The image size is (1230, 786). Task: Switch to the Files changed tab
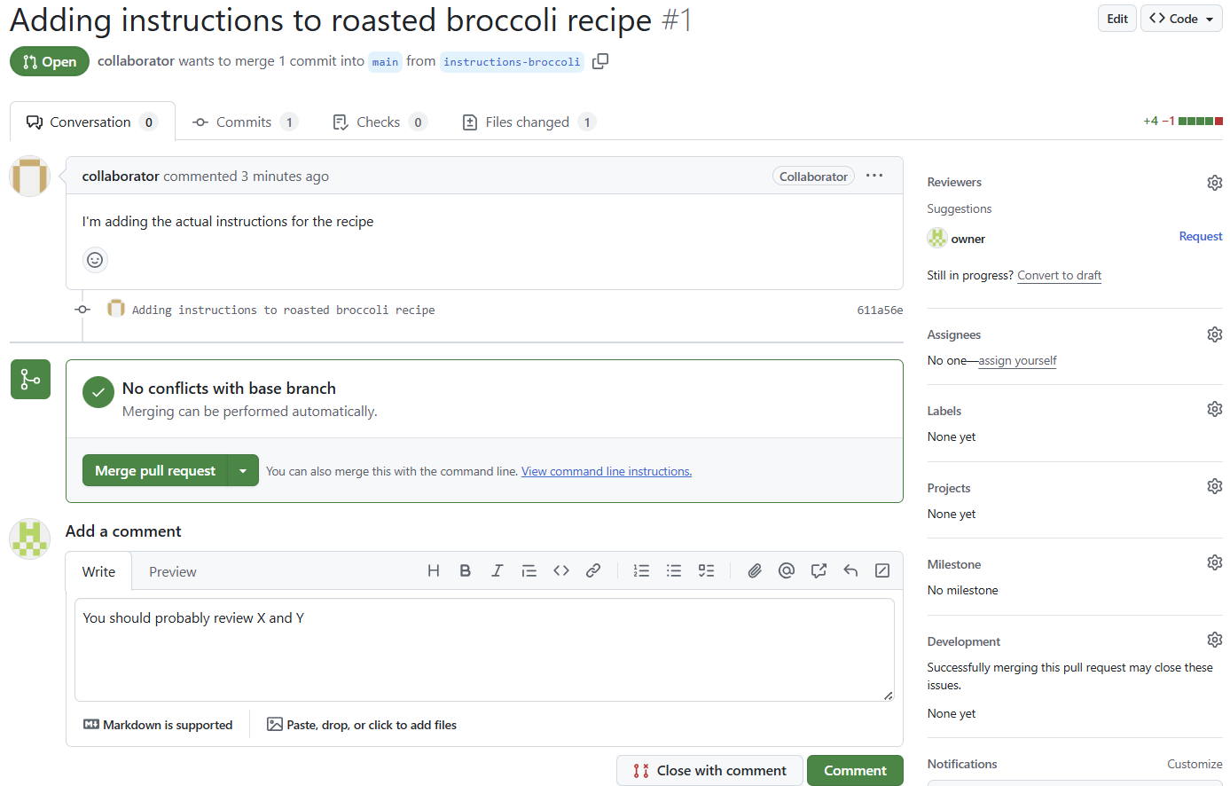point(529,122)
